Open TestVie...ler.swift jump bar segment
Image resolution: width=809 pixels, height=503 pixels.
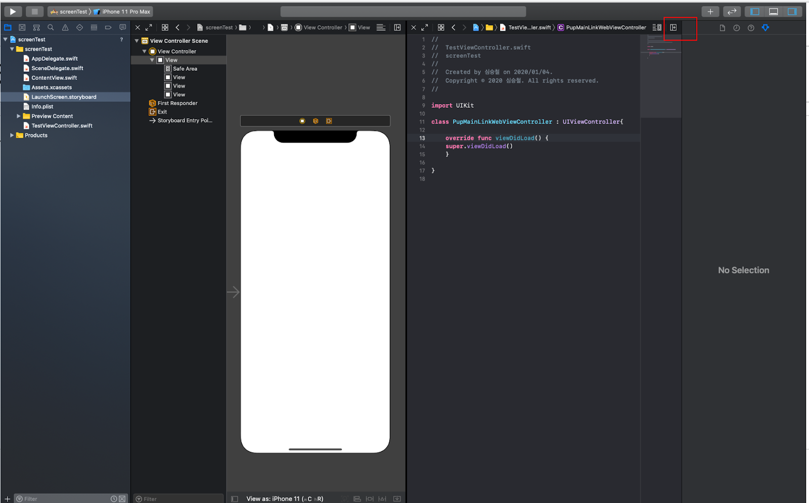click(525, 27)
